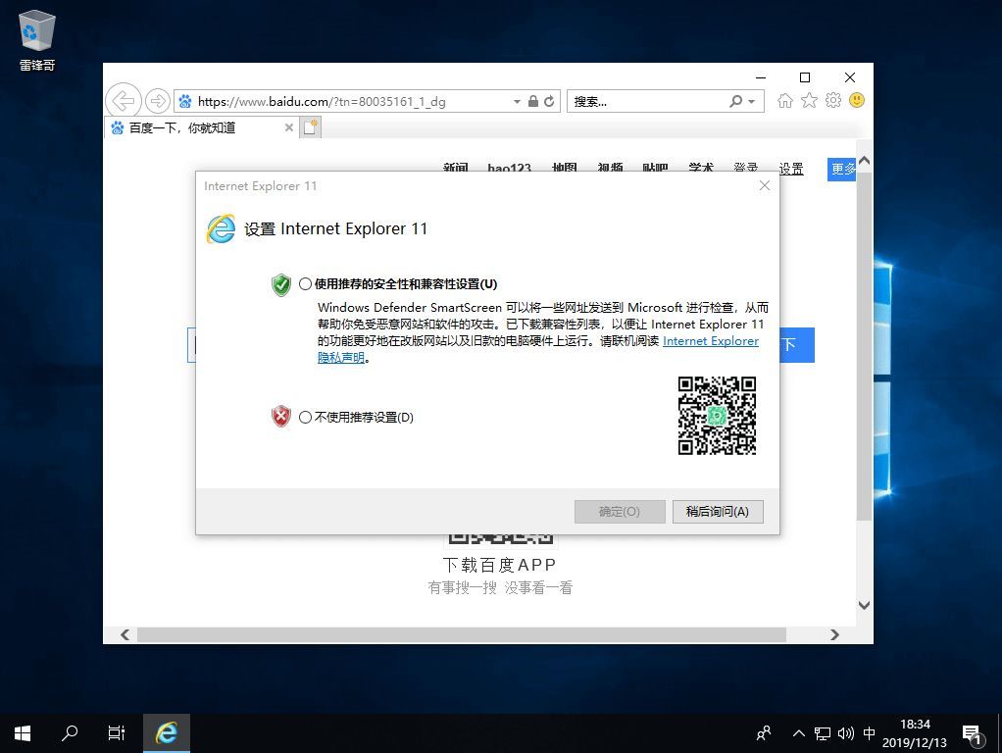Open IE tools gear icon
The width and height of the screenshot is (1002, 753).
coord(833,101)
